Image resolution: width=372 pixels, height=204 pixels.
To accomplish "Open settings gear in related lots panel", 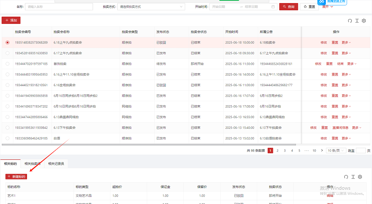I will [x=360, y=177].
